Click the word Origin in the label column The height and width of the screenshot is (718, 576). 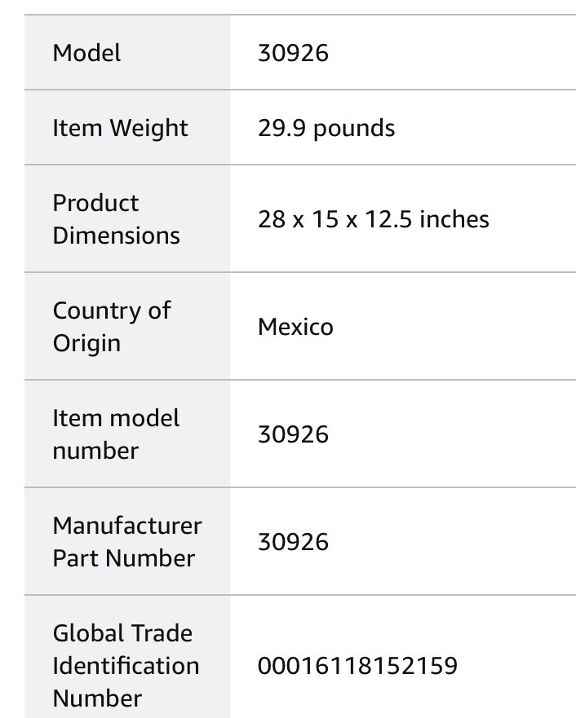(x=86, y=343)
